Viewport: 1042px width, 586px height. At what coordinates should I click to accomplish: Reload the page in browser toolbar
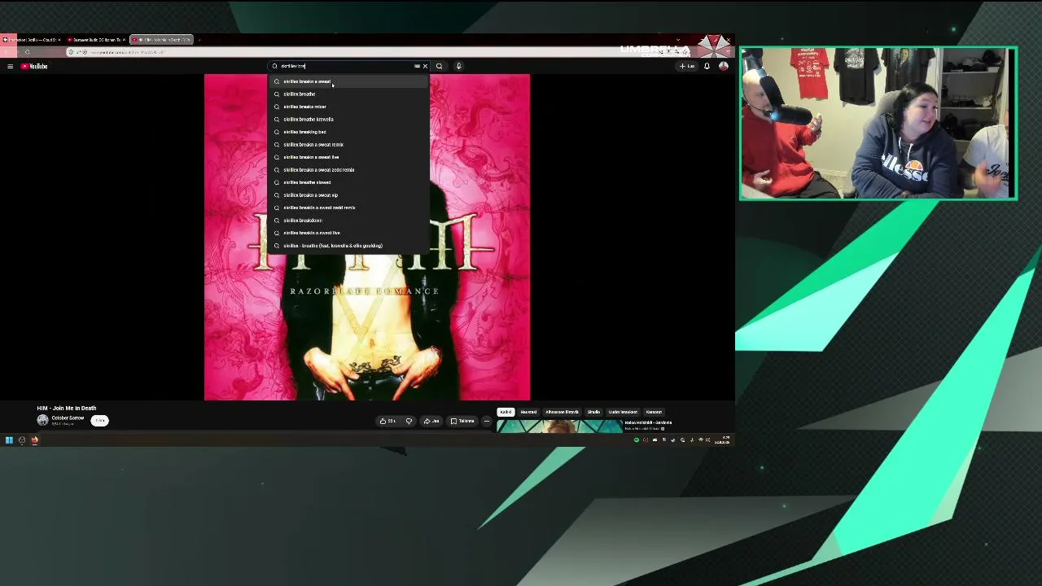[x=27, y=52]
